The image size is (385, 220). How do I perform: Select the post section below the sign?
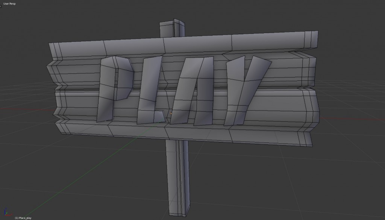tap(177, 177)
